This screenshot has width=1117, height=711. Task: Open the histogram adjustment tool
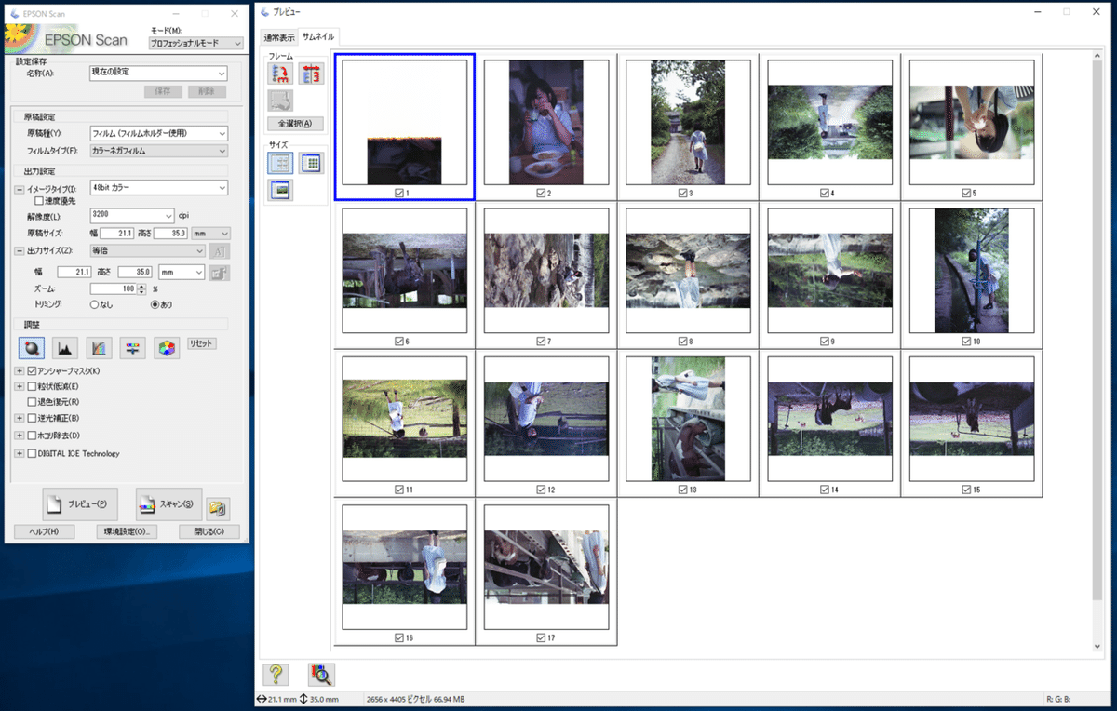[65, 348]
